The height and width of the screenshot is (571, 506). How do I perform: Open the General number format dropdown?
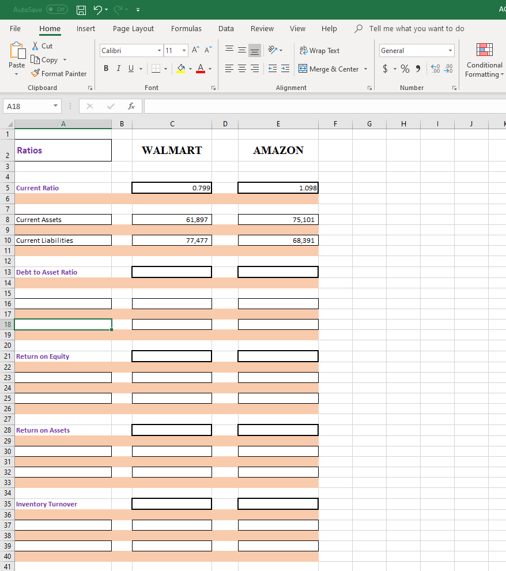(x=450, y=50)
